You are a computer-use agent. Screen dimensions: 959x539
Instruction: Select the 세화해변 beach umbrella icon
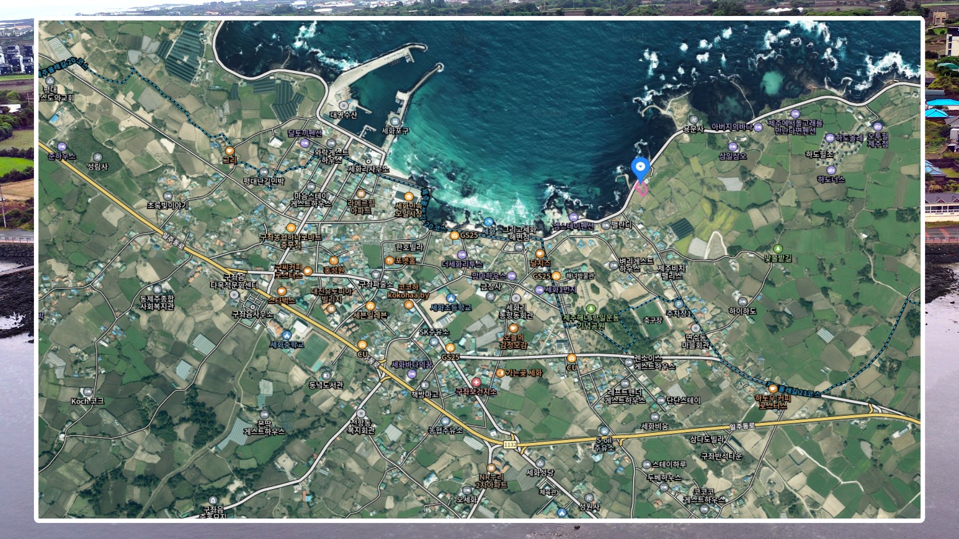coord(488,222)
